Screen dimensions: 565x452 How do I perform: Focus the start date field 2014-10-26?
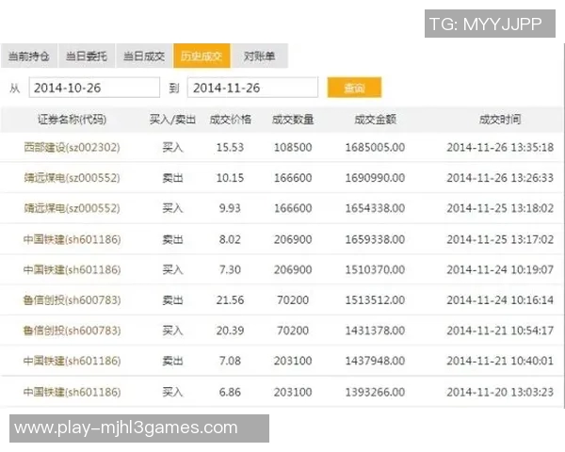coord(94,88)
